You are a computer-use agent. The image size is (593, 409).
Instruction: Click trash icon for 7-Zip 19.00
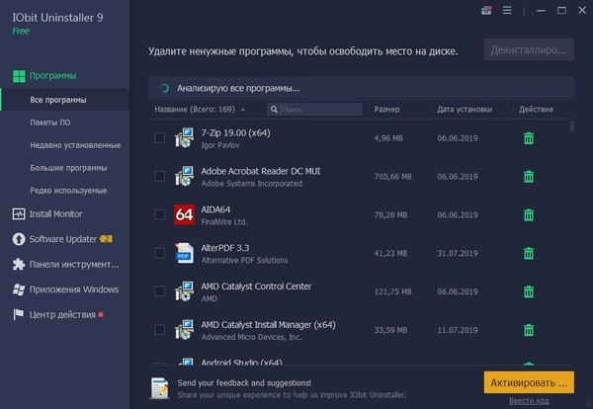[x=529, y=138]
